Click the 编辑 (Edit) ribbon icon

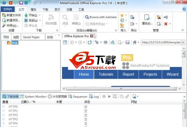pyautogui.click(x=76, y=20)
